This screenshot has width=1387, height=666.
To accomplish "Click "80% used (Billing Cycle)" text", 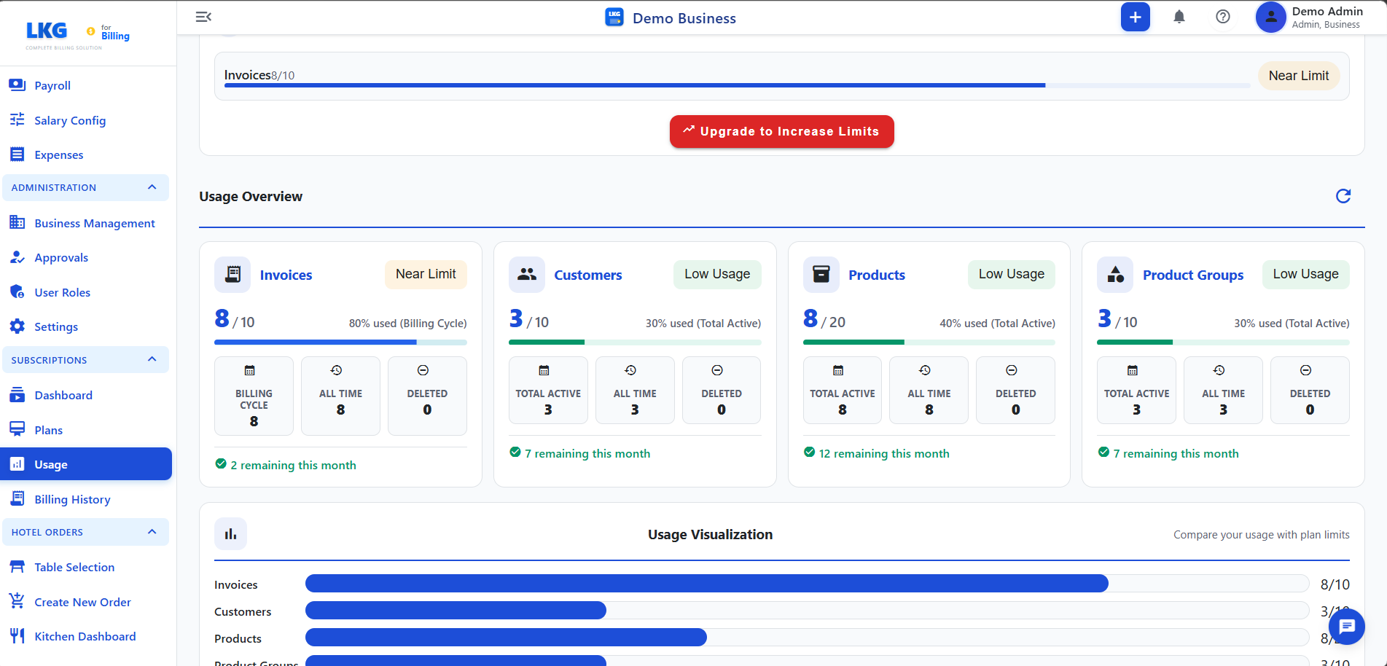I will point(407,323).
